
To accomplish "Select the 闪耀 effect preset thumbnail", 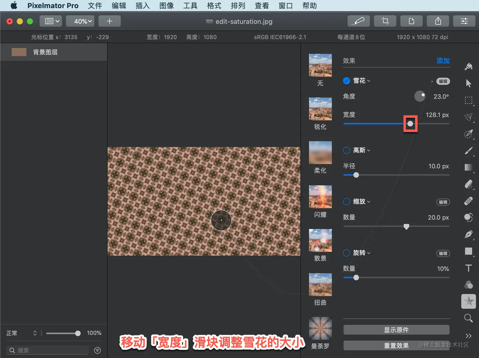I will pyautogui.click(x=320, y=197).
